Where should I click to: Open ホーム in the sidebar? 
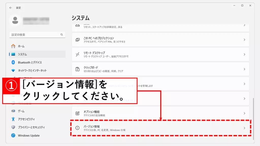[37, 46]
